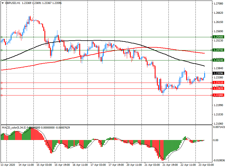This screenshot has width=225, height=168.
Task: Click the left handle of the 1.24740 line
Action: tap(2, 50)
